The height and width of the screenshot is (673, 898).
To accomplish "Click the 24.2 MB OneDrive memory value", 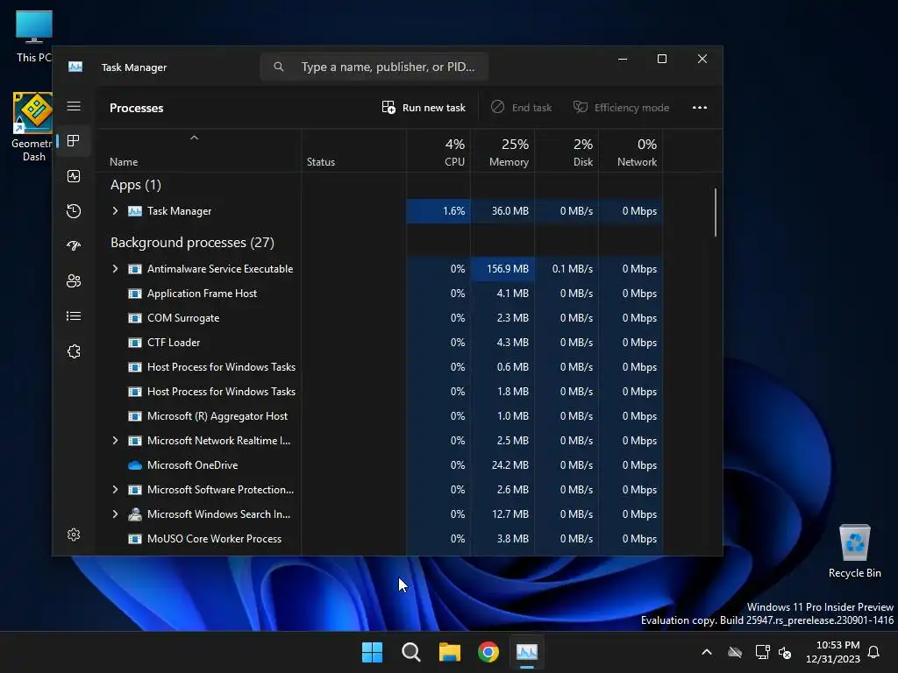I will click(510, 465).
